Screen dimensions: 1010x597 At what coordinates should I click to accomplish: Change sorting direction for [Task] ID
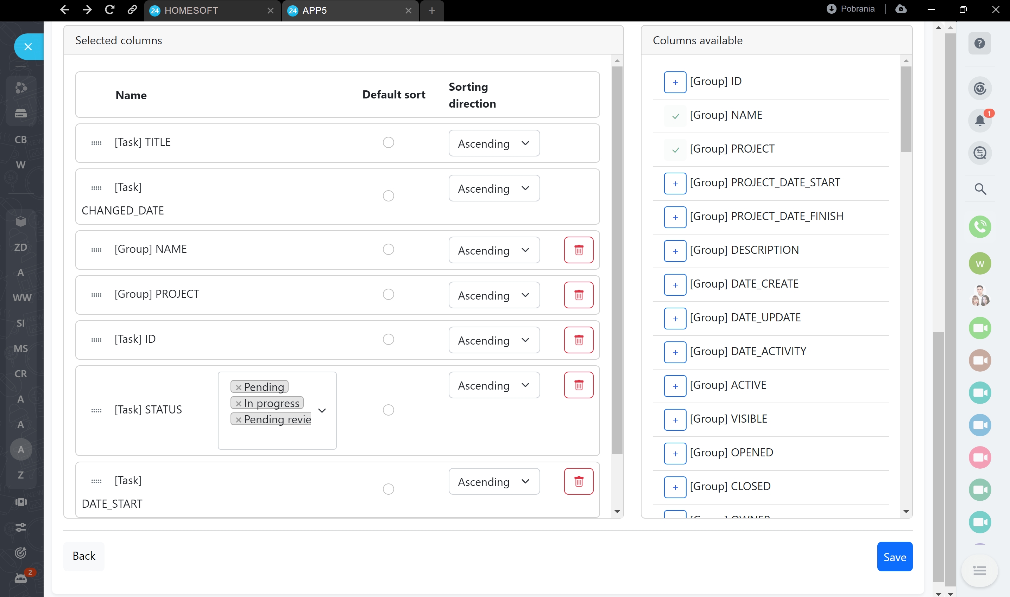[494, 340]
